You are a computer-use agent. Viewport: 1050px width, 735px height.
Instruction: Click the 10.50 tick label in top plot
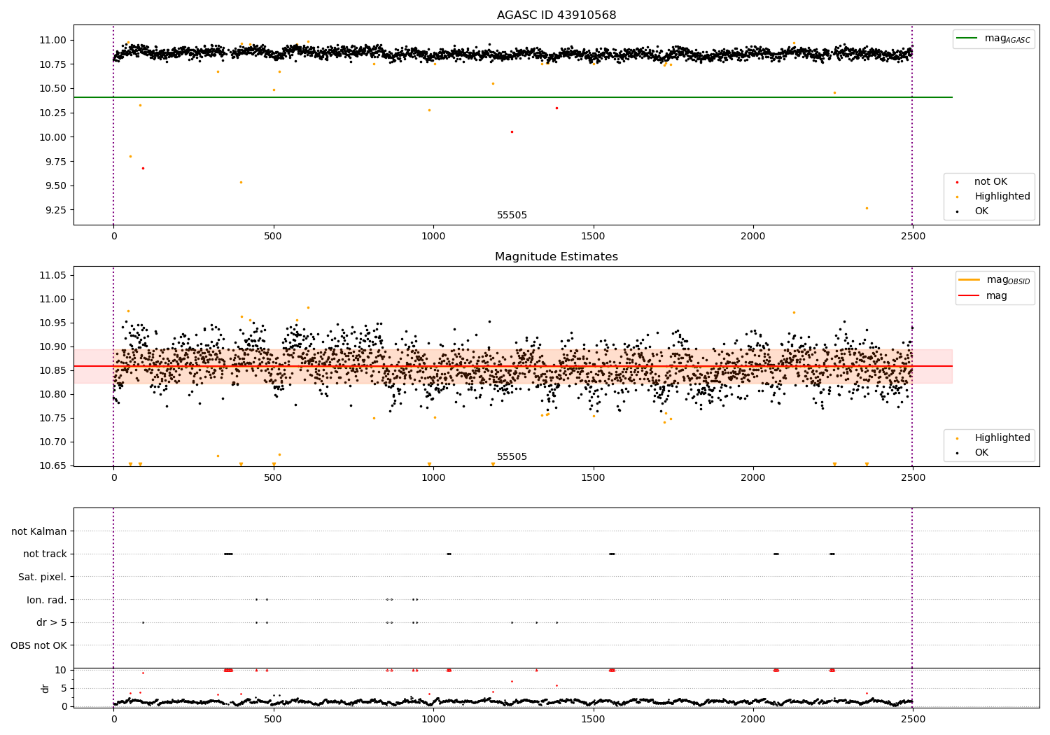(54, 89)
